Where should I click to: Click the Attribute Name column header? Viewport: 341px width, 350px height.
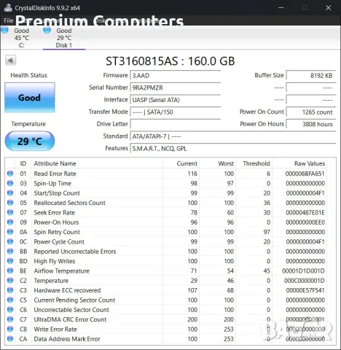coord(55,163)
